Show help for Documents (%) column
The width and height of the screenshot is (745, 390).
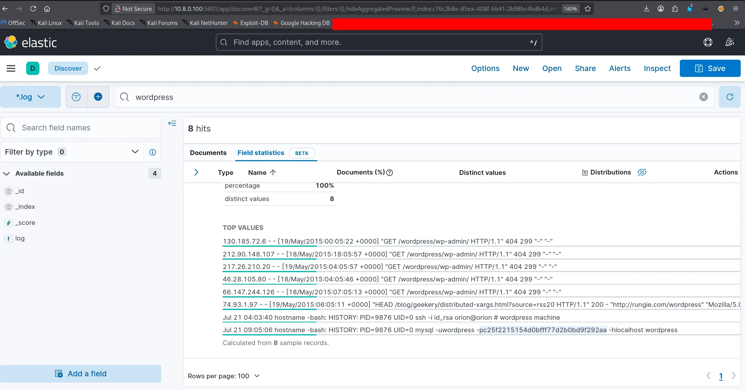coord(389,173)
